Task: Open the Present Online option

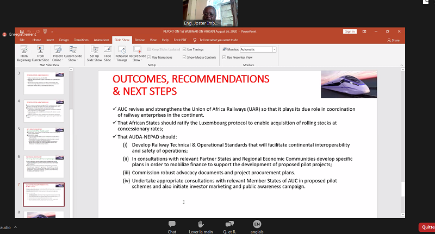Action: [x=58, y=54]
